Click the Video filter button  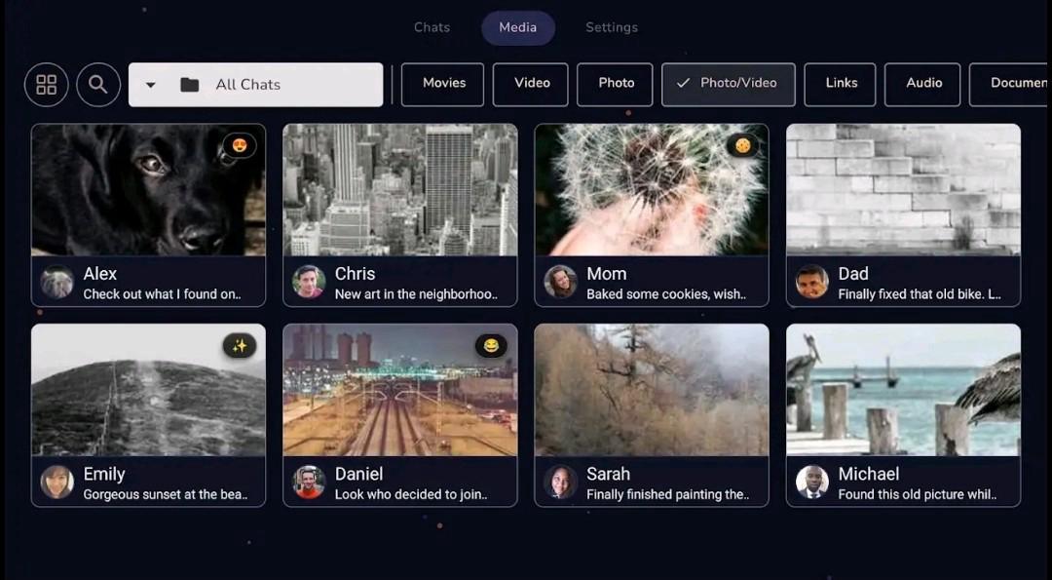tap(530, 85)
